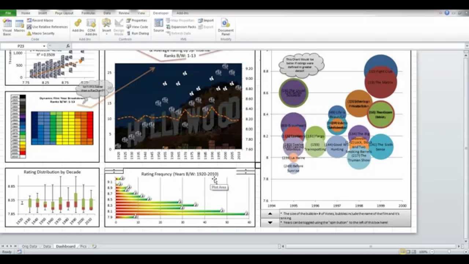Select the Pics sheet tab
The image size is (469, 264).
click(x=84, y=246)
